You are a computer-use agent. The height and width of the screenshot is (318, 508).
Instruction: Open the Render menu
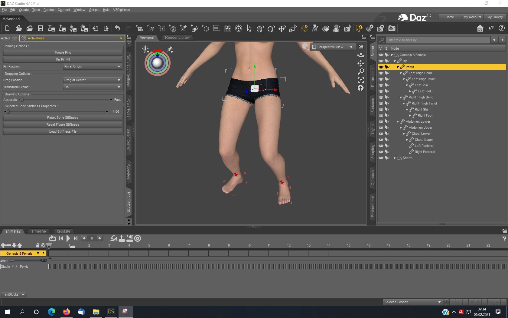49,10
